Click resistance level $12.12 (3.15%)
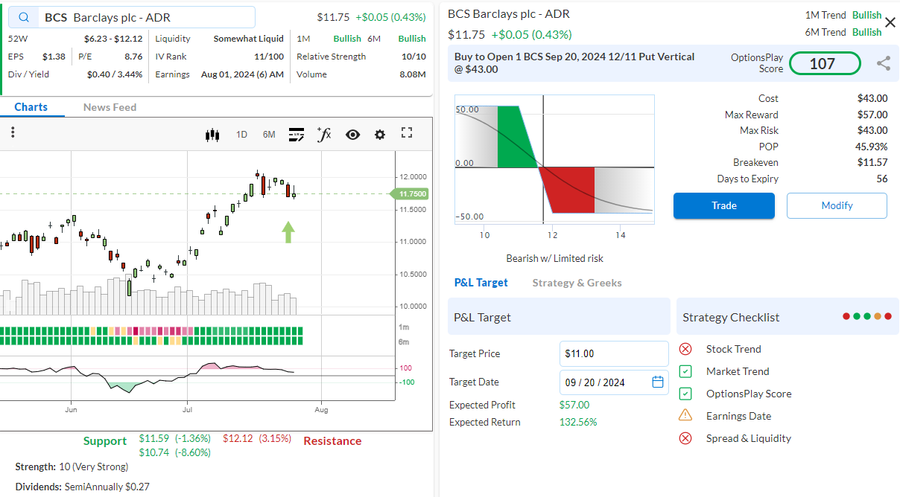This screenshot has width=900, height=497. [257, 438]
